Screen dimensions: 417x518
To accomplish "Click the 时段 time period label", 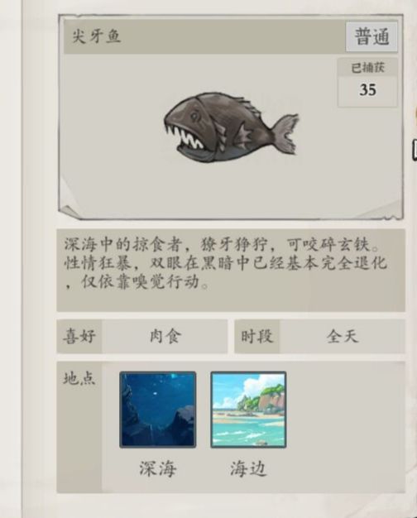I will click(x=256, y=336).
